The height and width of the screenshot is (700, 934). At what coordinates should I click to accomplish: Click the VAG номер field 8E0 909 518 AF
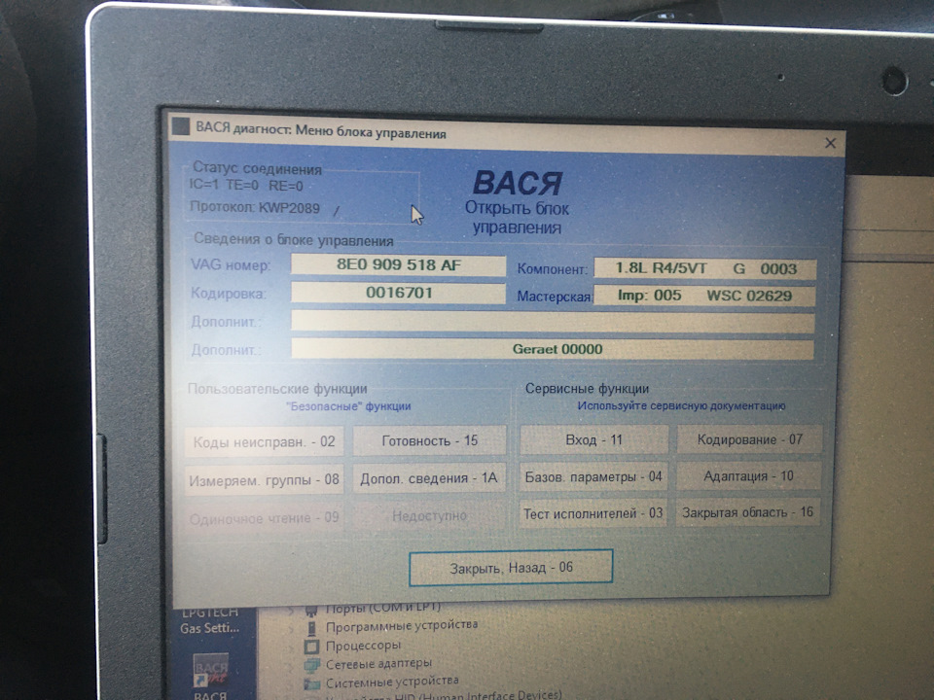[399, 264]
